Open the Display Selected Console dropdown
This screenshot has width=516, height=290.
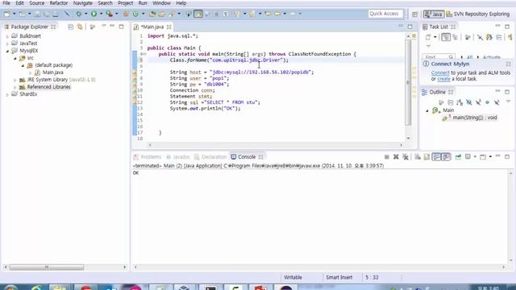(475, 157)
